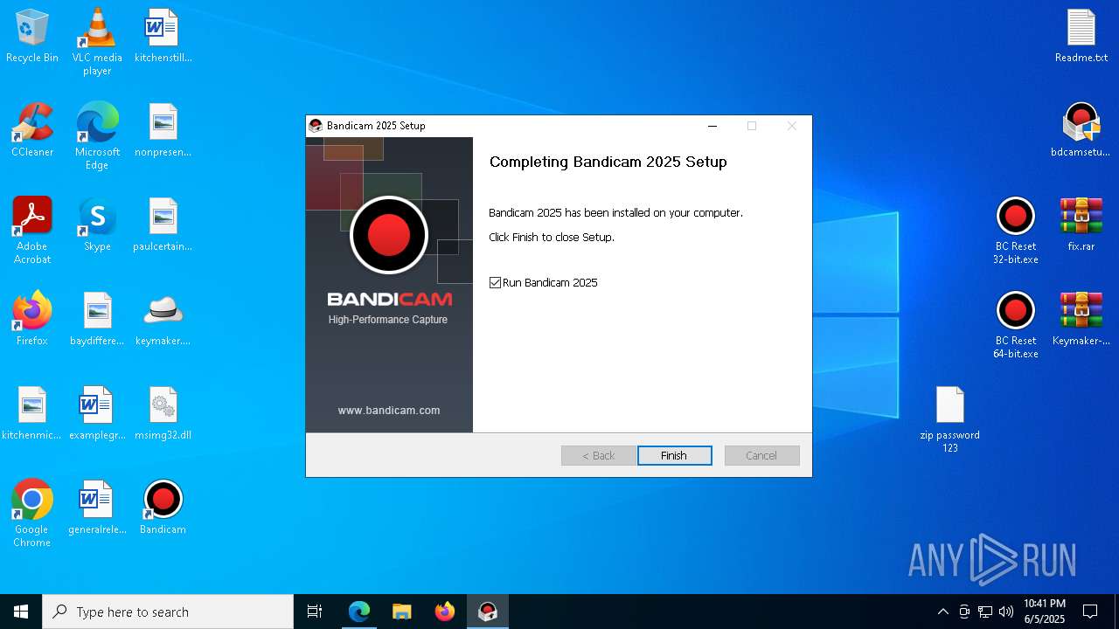Image resolution: width=1119 pixels, height=629 pixels.
Task: Click the www.bandicam.com text in installer
Action: click(389, 411)
